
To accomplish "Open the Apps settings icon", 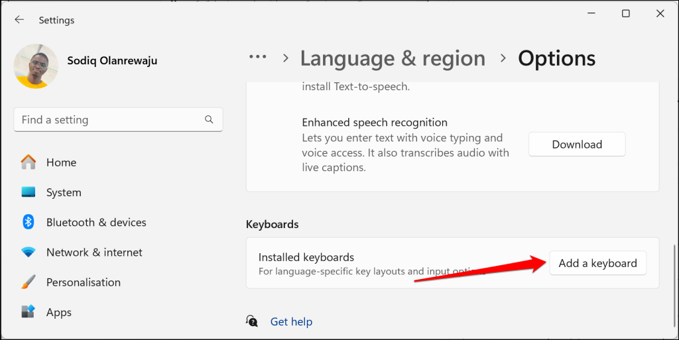I will point(29,312).
